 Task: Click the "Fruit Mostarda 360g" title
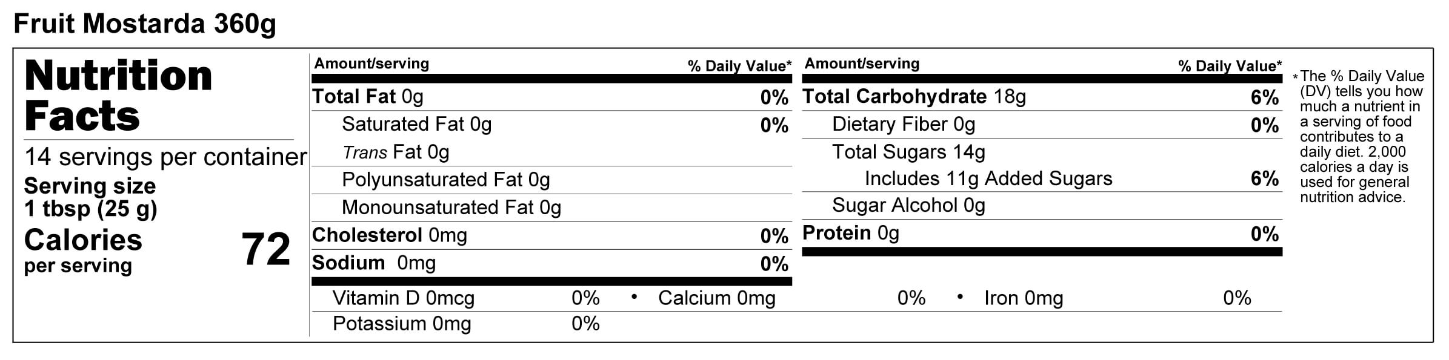144,24
